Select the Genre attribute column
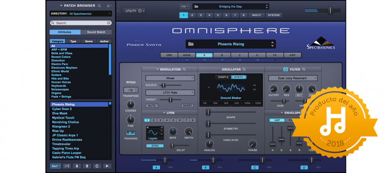Viewport: 391px width, 173px height. coord(89,41)
